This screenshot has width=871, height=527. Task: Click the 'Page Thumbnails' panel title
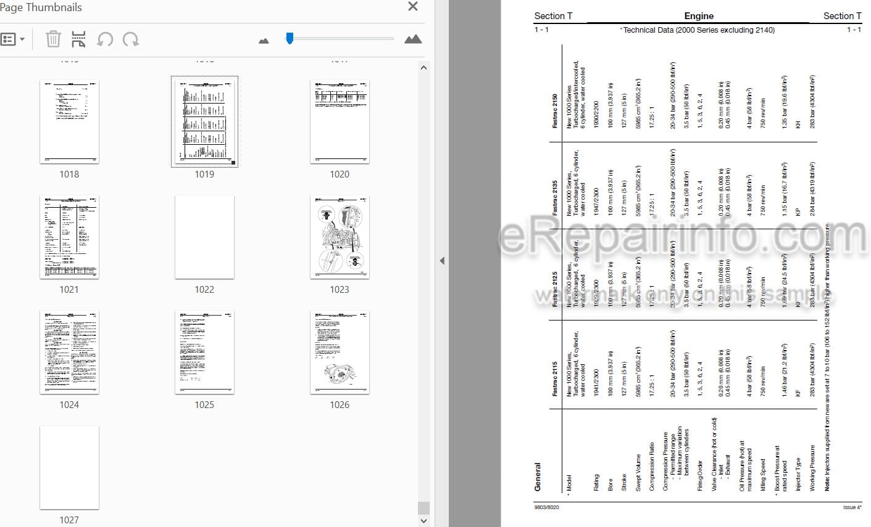click(41, 7)
